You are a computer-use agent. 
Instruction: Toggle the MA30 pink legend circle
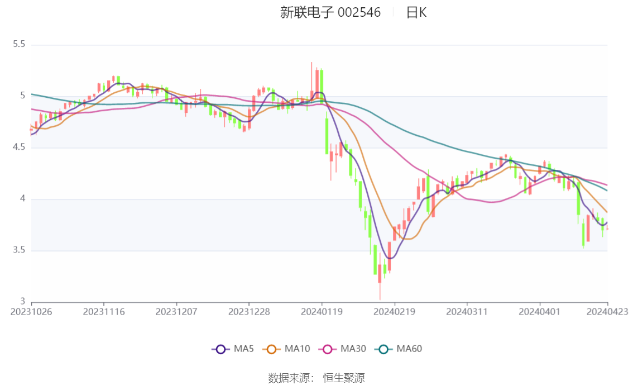click(328, 349)
